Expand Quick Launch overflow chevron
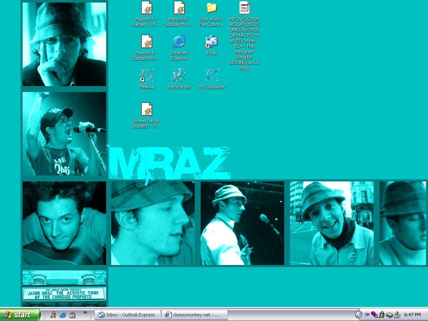 [85, 312]
